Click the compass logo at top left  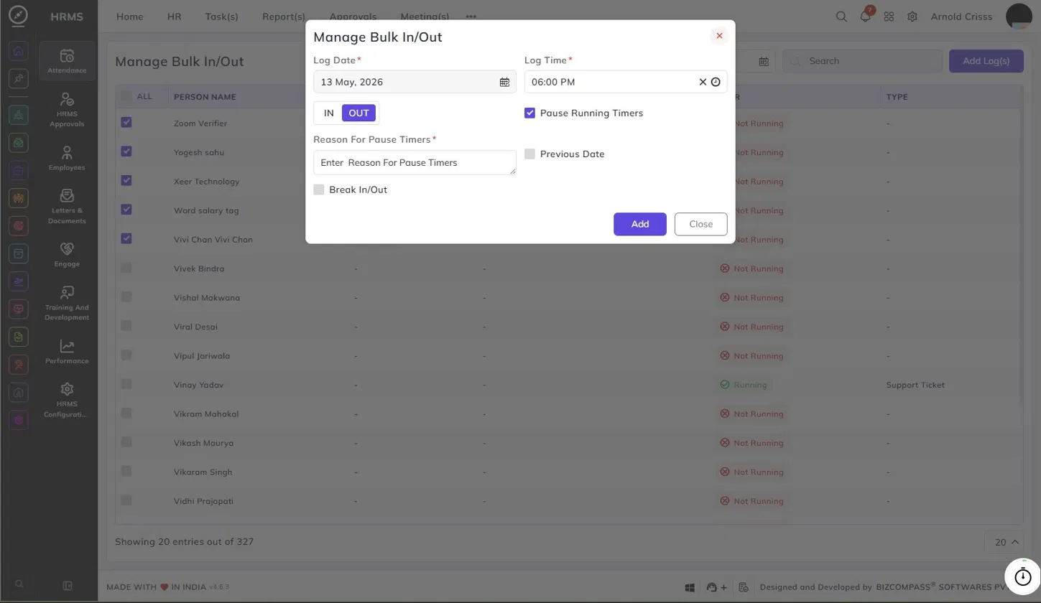[19, 16]
